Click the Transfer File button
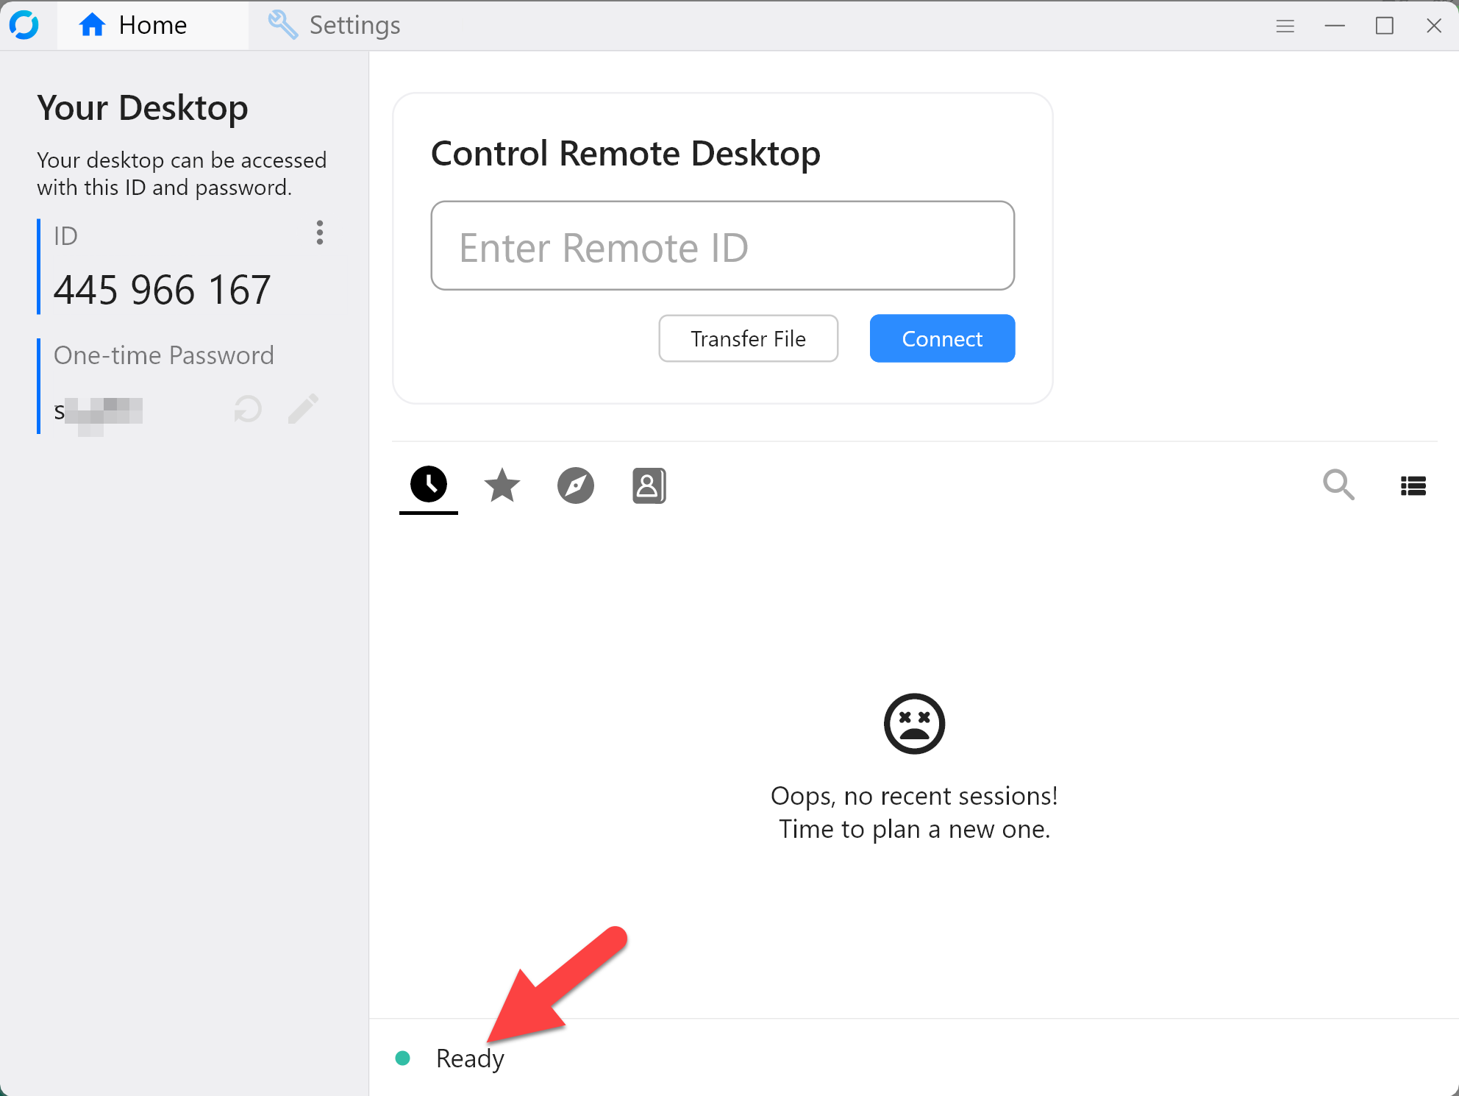 [x=748, y=338]
